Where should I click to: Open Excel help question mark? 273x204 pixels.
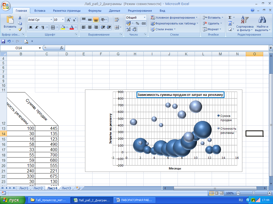point(252,10)
